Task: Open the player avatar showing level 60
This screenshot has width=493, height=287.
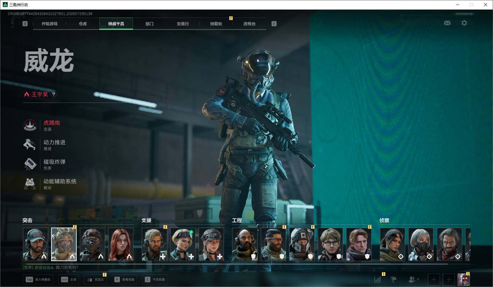Action: [464, 280]
